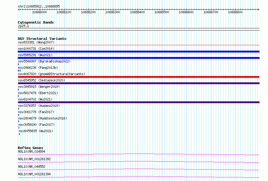Select the purple nsv6545952 variant bar
The width and height of the screenshot is (268, 181).
[139, 83]
